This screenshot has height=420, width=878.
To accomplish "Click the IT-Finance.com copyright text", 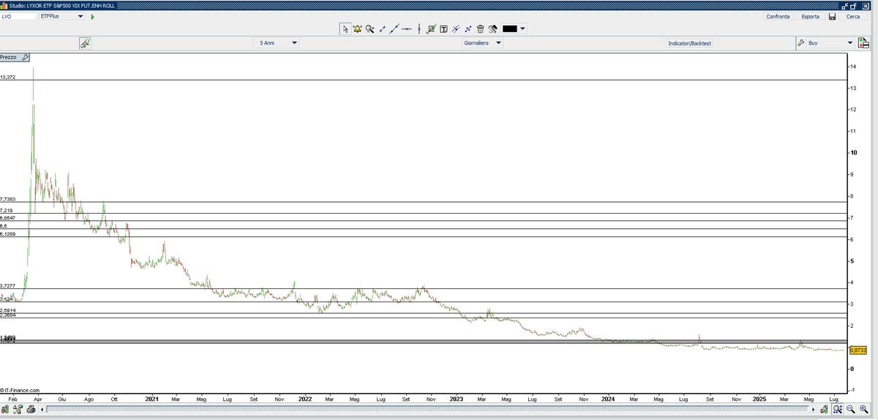I will point(20,390).
